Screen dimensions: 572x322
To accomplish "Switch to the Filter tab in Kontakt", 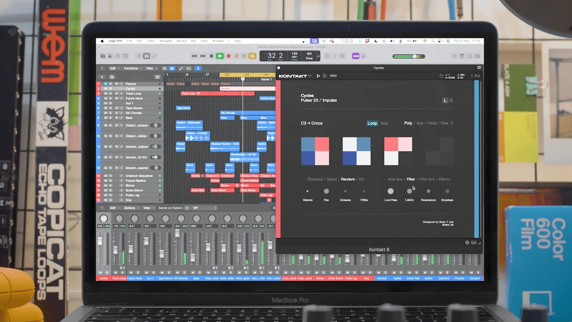I will 411,179.
